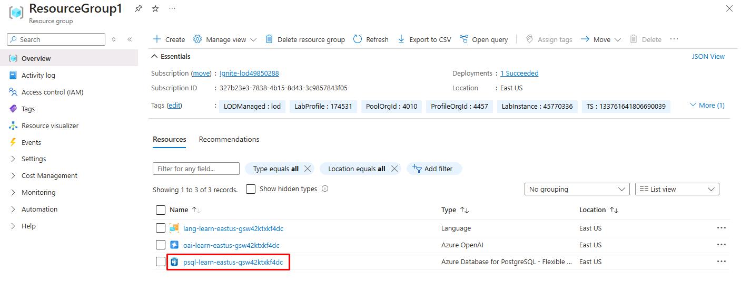This screenshot has height=293, width=741.
Task: Open JSON View
Action: point(708,56)
